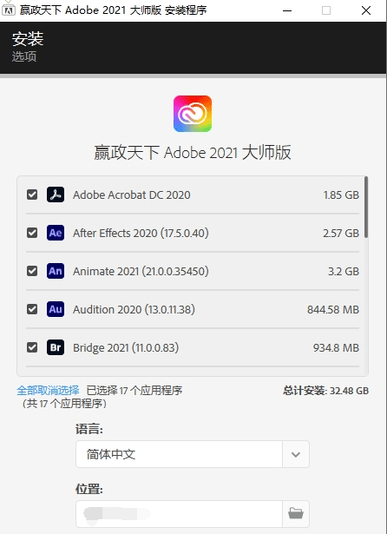Toggle the Animate 2021 checkbox

click(32, 271)
